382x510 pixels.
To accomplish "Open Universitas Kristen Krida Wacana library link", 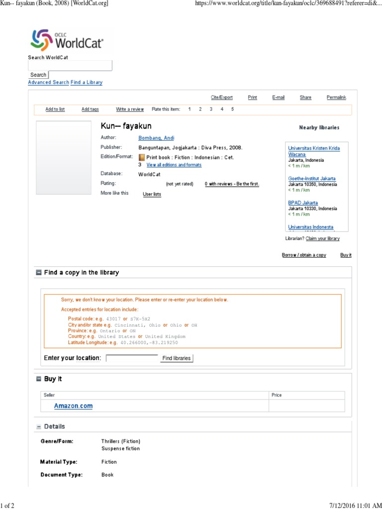I will coord(314,151).
